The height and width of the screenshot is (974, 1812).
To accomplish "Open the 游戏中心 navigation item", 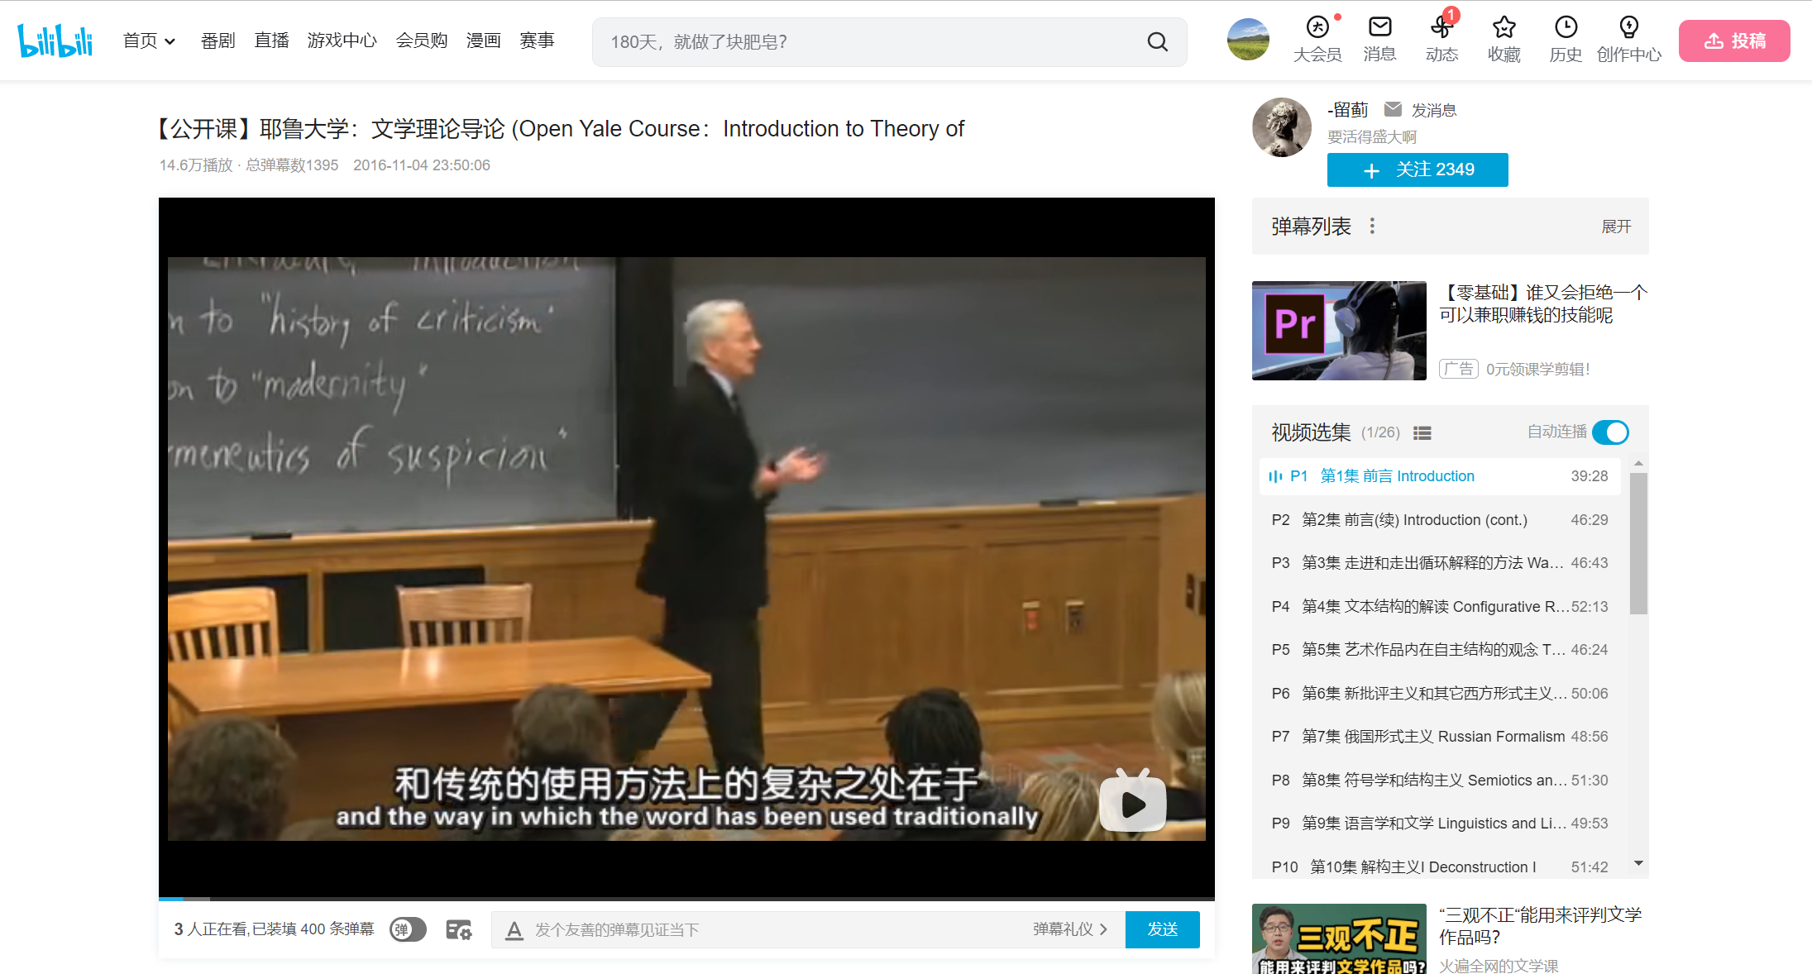I will [x=342, y=41].
